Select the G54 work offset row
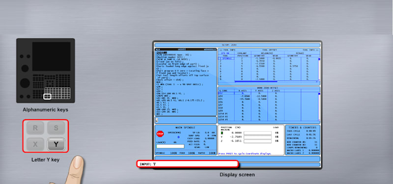This screenshot has height=184, width=393. [268, 96]
